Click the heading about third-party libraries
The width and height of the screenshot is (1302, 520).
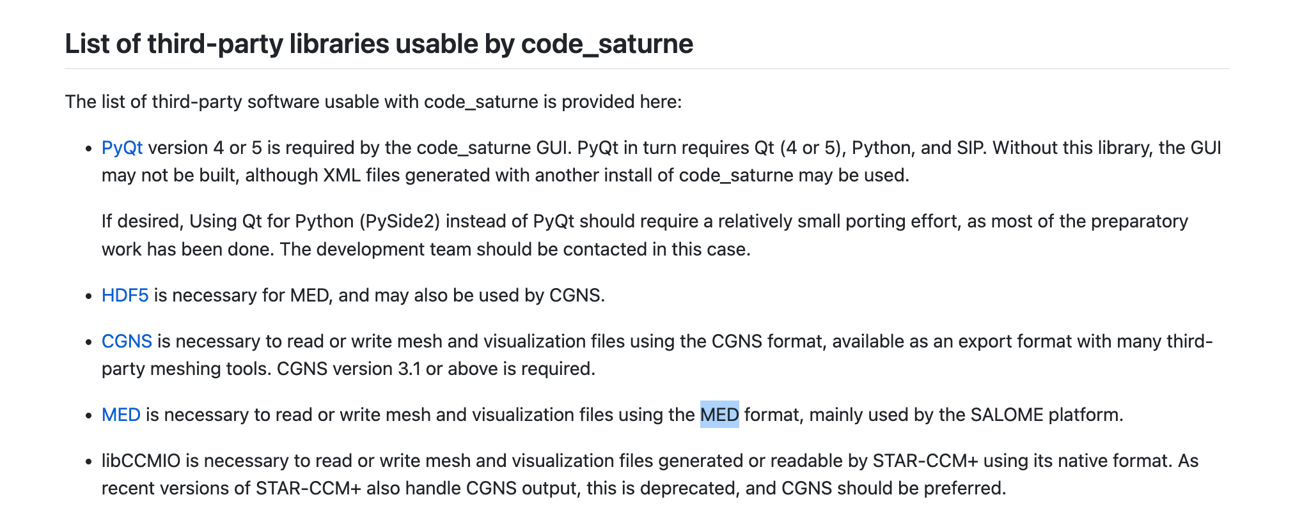(x=379, y=44)
